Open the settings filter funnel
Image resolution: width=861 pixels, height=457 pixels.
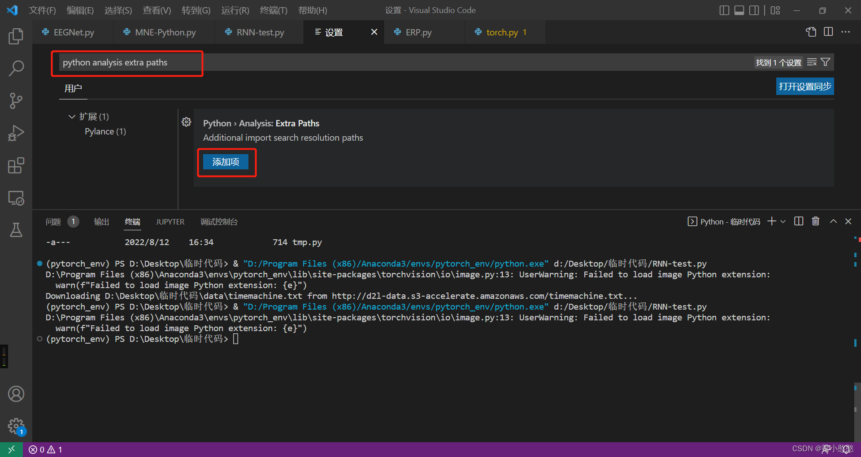tap(825, 62)
